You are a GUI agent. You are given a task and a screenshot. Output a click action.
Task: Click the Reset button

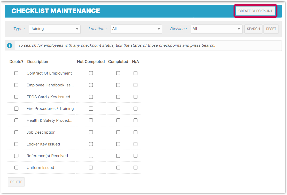pyautogui.click(x=271, y=29)
